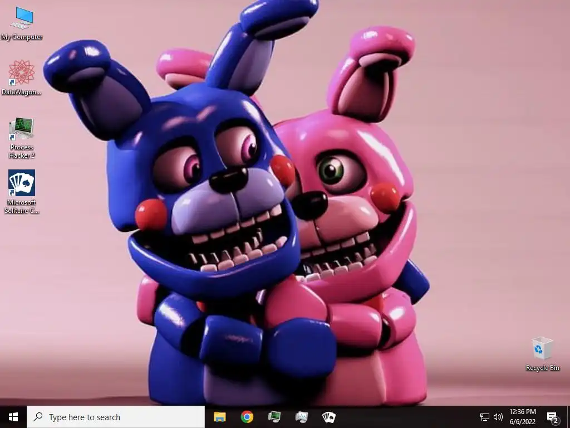The image size is (570, 428).
Task: Click the search magnifier icon in taskbar
Action: pyautogui.click(x=38, y=417)
